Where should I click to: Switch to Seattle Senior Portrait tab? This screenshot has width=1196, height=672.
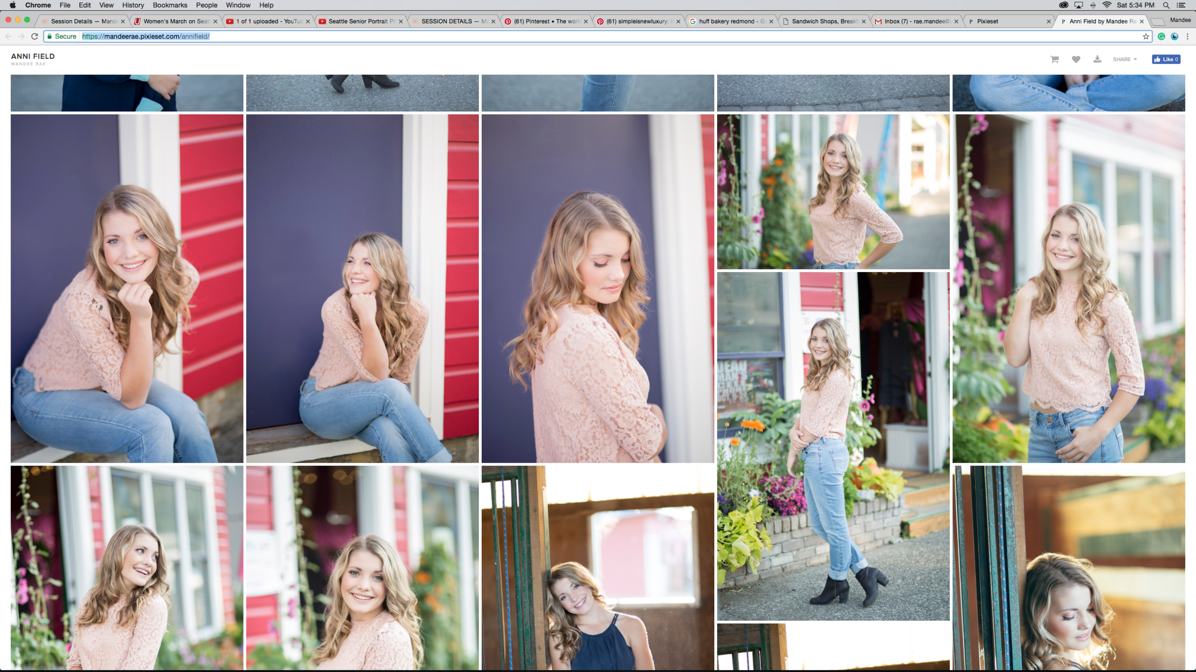point(360,21)
